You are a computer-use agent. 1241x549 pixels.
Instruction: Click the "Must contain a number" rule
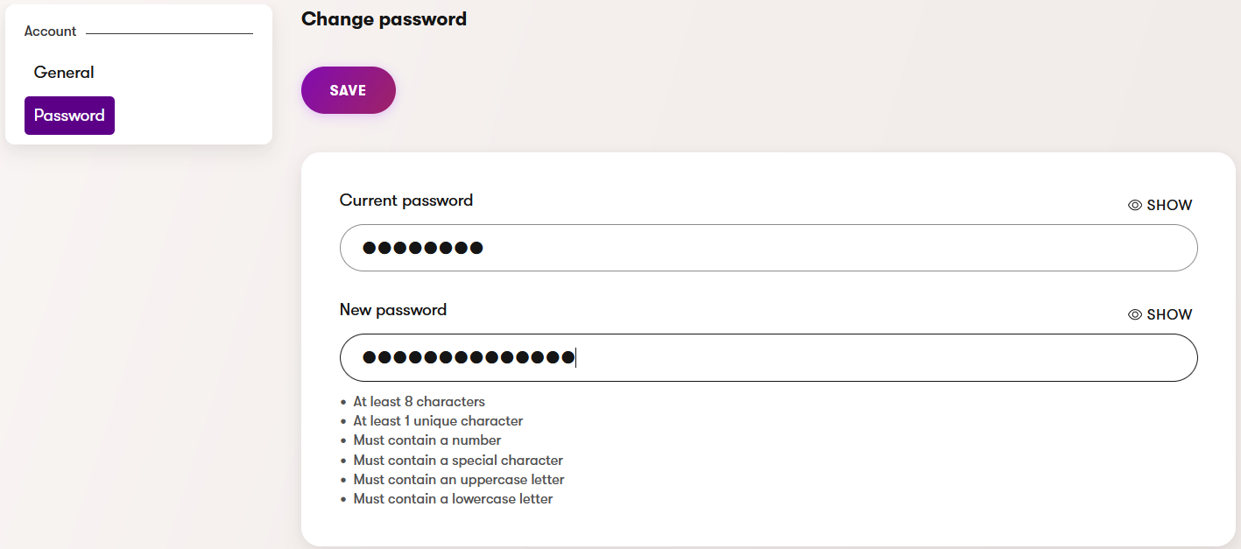click(x=427, y=440)
